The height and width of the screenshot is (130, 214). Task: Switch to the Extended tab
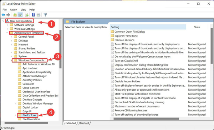pyautogui.click(x=71, y=123)
